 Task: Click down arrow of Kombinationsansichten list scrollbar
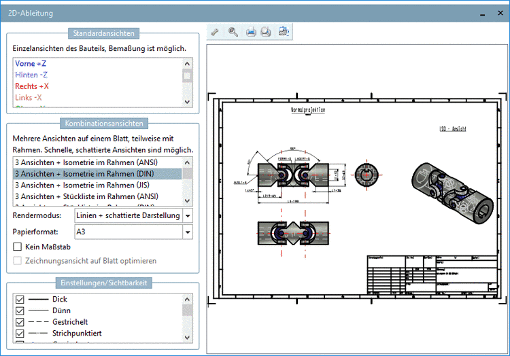click(187, 200)
